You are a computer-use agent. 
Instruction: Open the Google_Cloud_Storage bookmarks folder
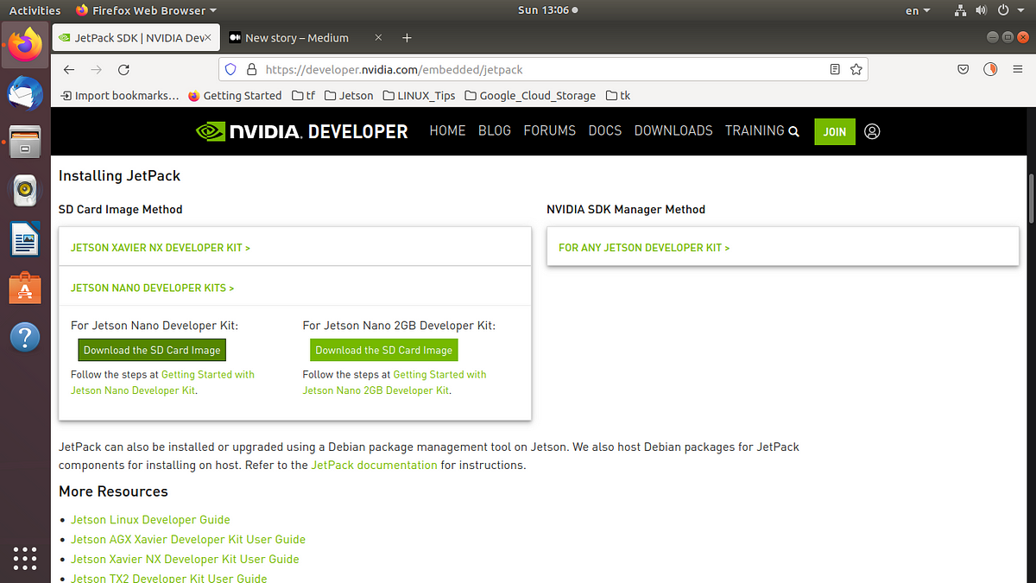530,95
